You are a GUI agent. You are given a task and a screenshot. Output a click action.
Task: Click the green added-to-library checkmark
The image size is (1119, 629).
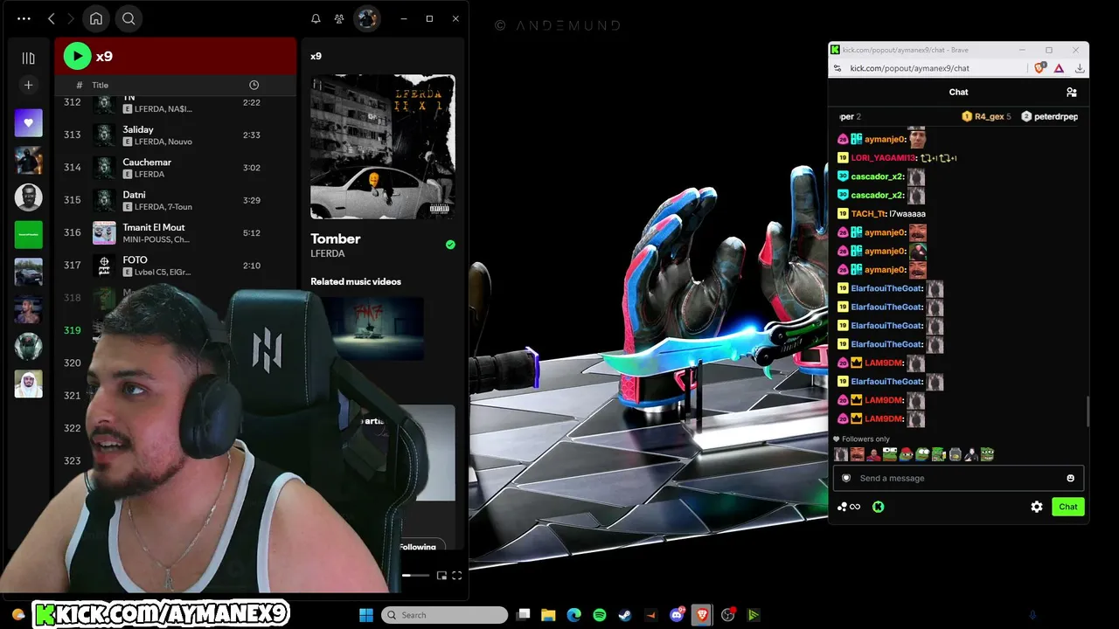(450, 245)
